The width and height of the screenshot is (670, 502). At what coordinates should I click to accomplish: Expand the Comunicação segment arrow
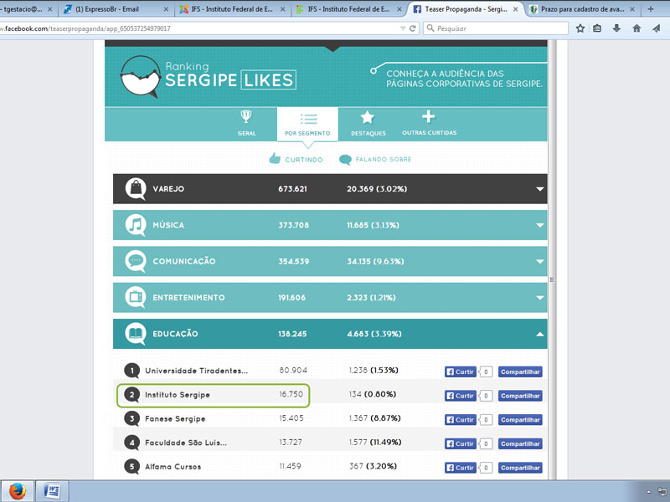[540, 261]
